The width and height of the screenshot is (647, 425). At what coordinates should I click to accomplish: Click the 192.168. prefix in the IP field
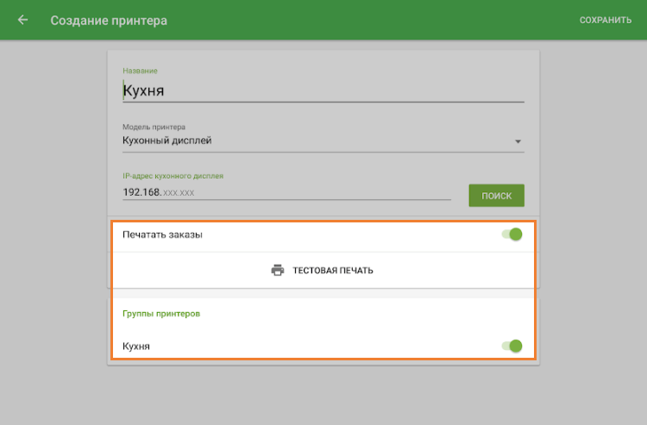[x=141, y=192]
